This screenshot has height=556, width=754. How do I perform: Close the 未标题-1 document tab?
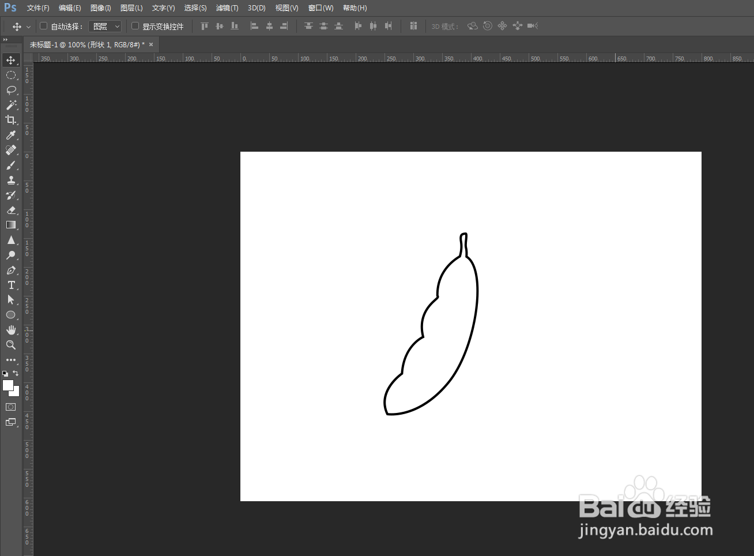click(151, 44)
